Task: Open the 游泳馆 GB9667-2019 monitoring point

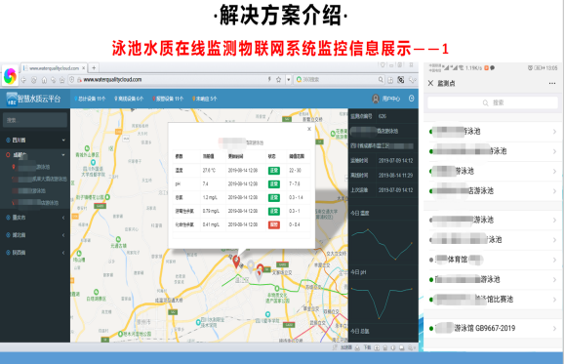Action: (x=493, y=328)
